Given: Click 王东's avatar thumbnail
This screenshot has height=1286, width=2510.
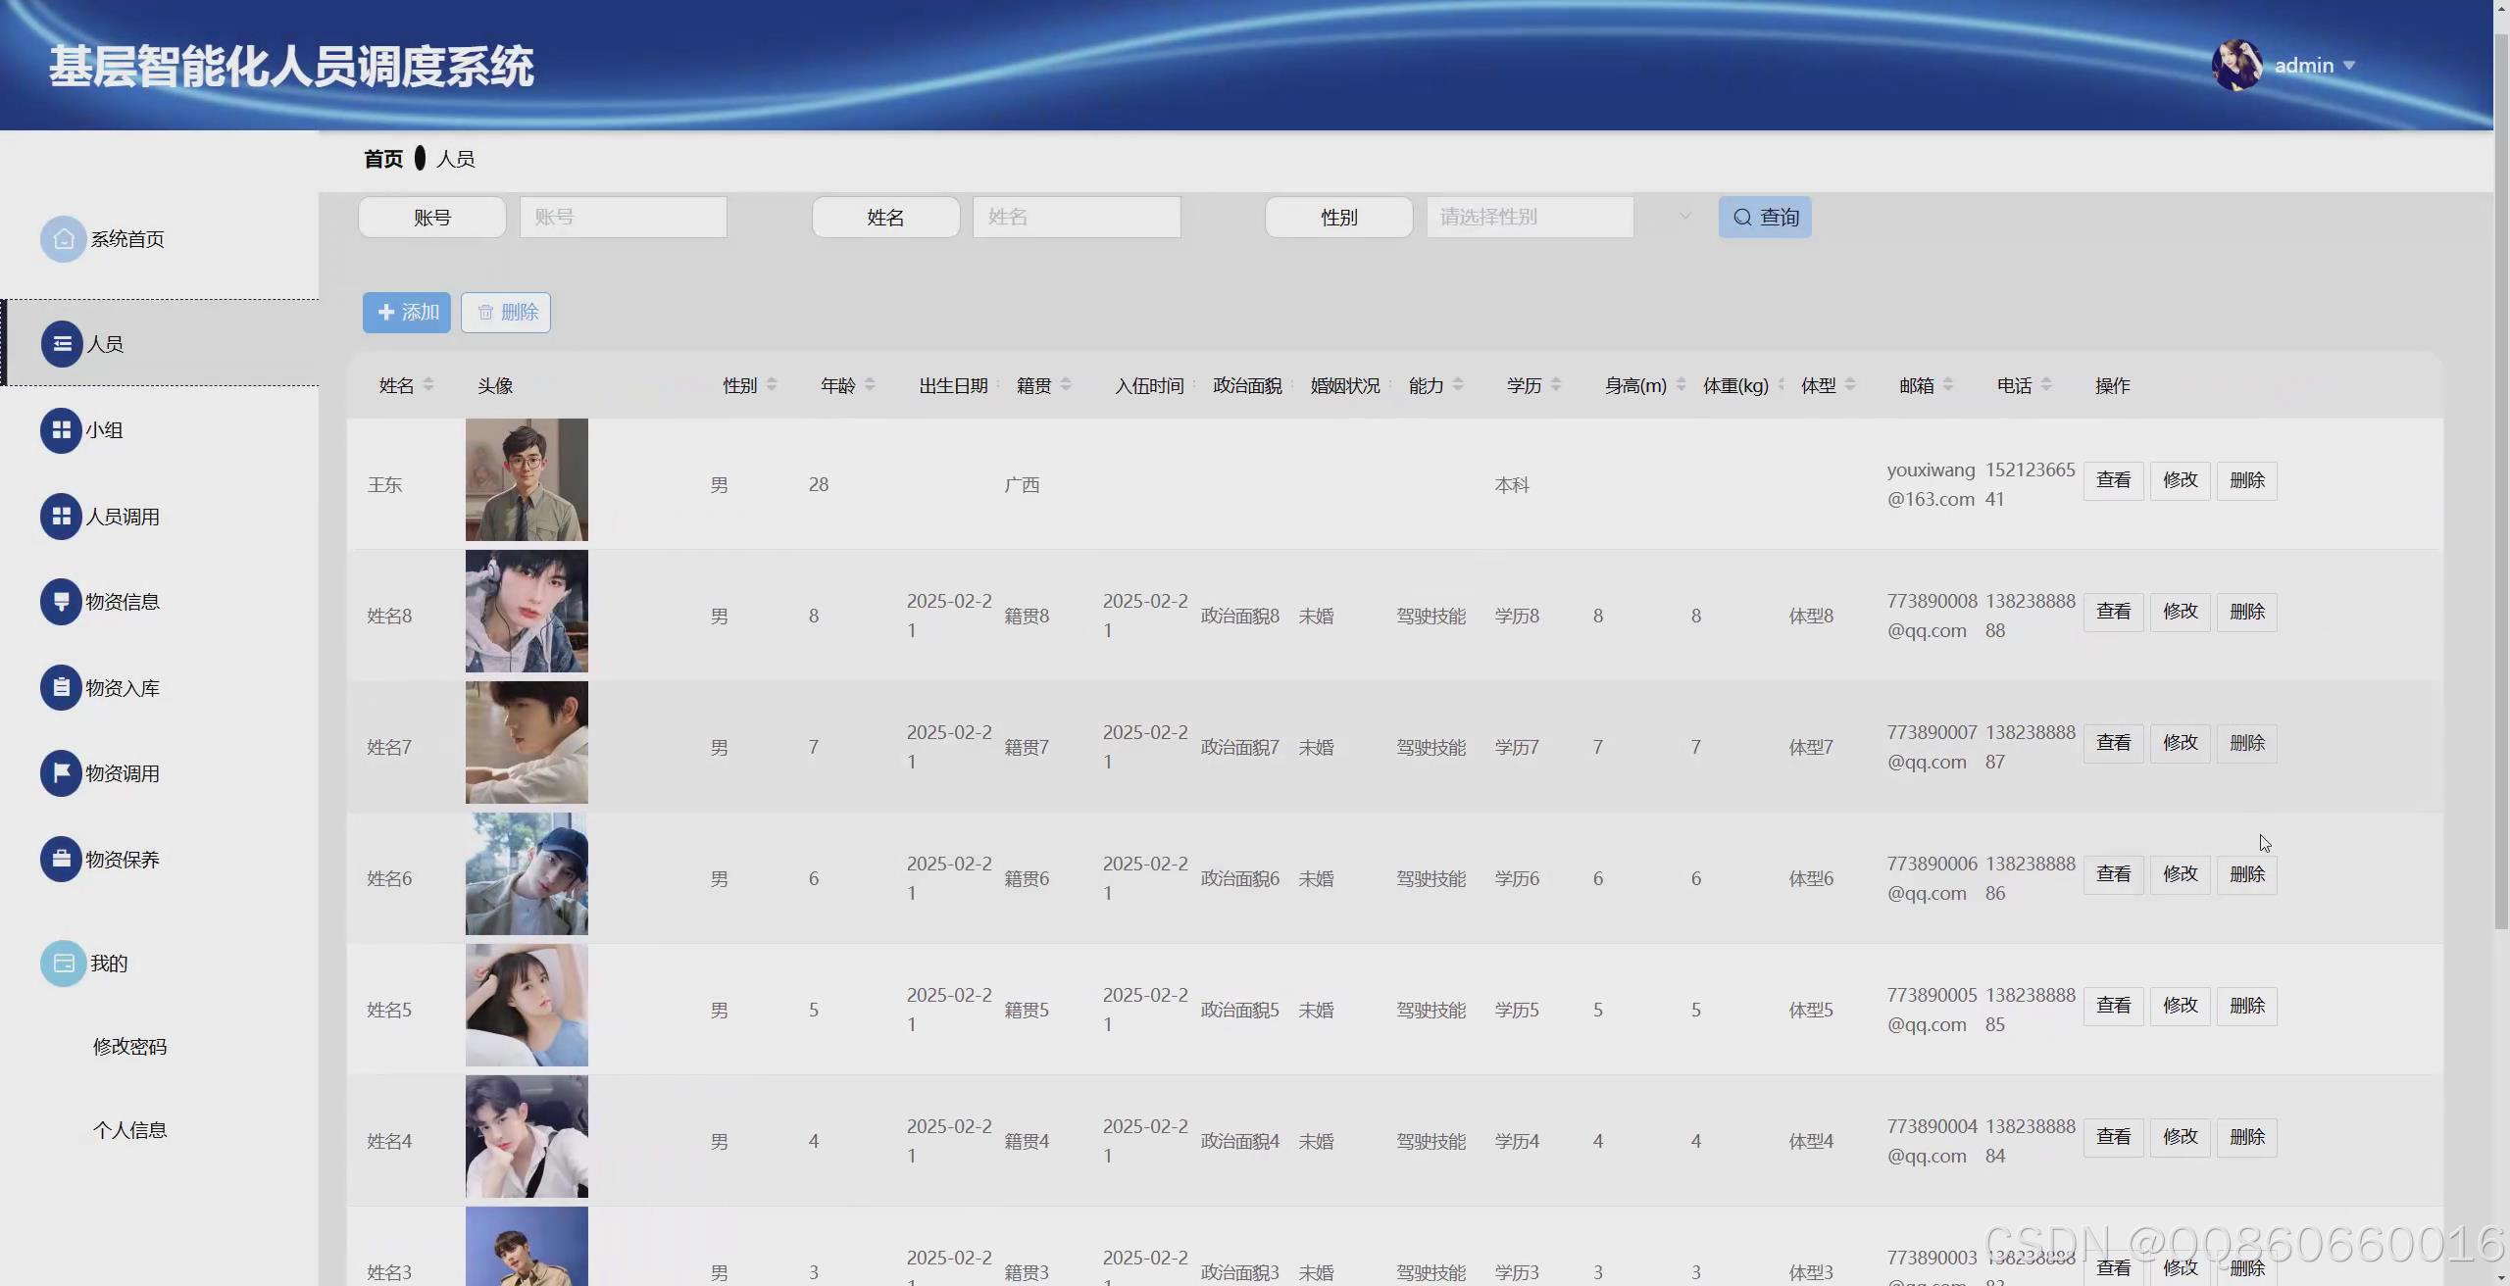Looking at the screenshot, I should pos(527,480).
